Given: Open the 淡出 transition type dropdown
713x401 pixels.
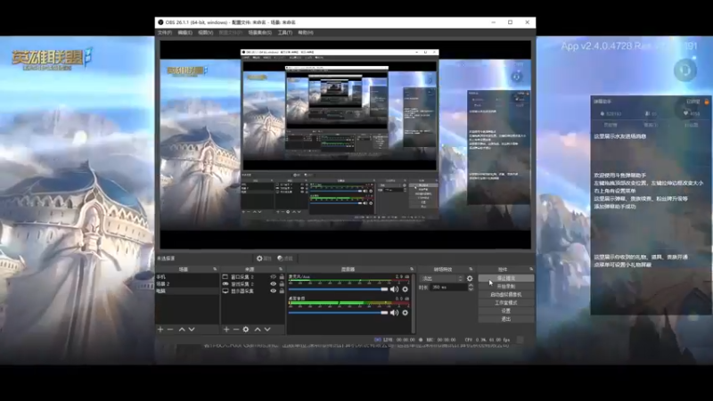Looking at the screenshot, I should [x=441, y=279].
